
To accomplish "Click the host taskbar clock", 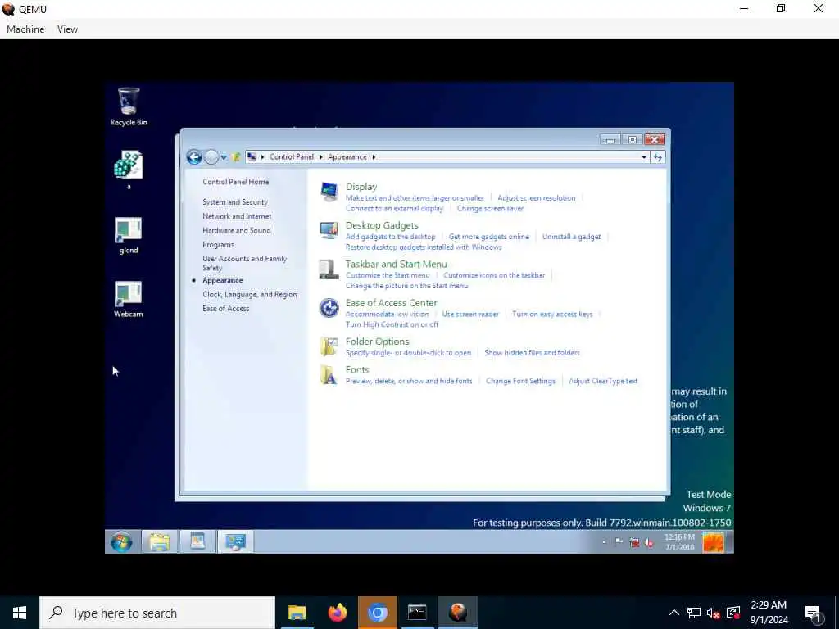I will point(769,613).
